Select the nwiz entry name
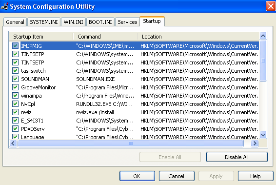Image resolution: width=276 pixels, height=185 pixels. tap(26, 112)
